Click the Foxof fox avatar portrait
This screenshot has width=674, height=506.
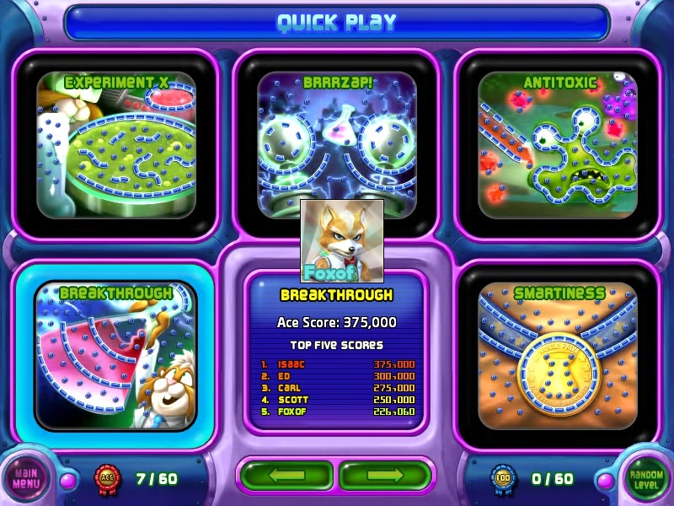tap(342, 241)
